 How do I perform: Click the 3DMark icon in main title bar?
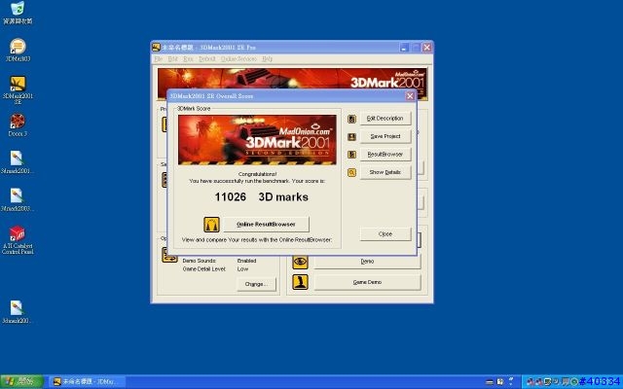point(156,48)
